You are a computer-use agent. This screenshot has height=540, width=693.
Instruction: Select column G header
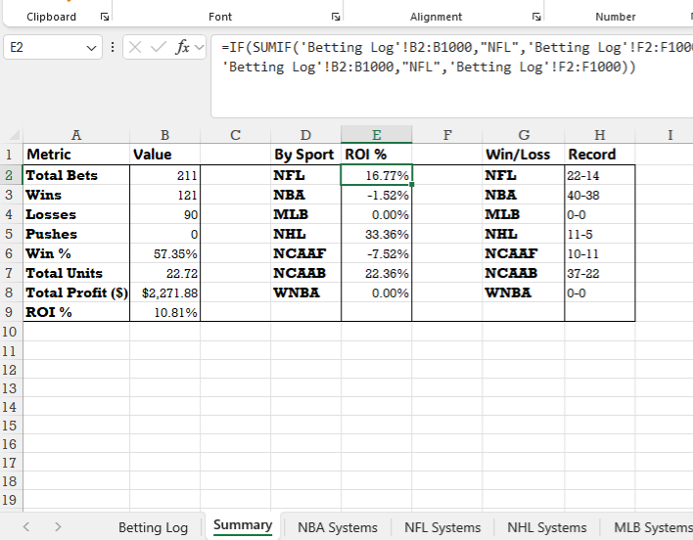pos(524,135)
